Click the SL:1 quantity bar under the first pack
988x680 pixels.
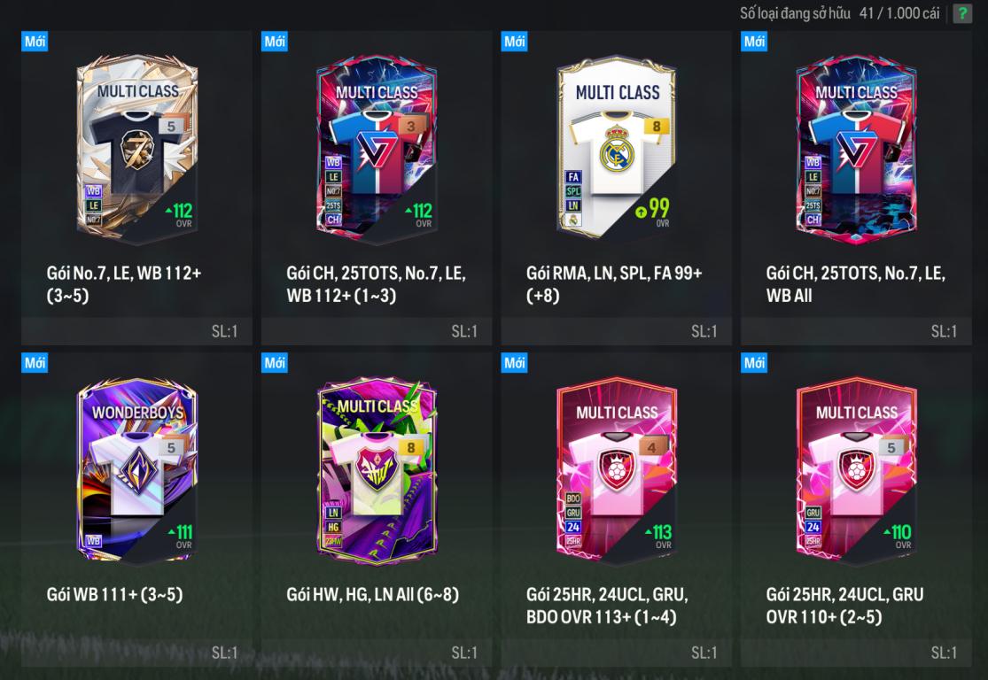136,331
